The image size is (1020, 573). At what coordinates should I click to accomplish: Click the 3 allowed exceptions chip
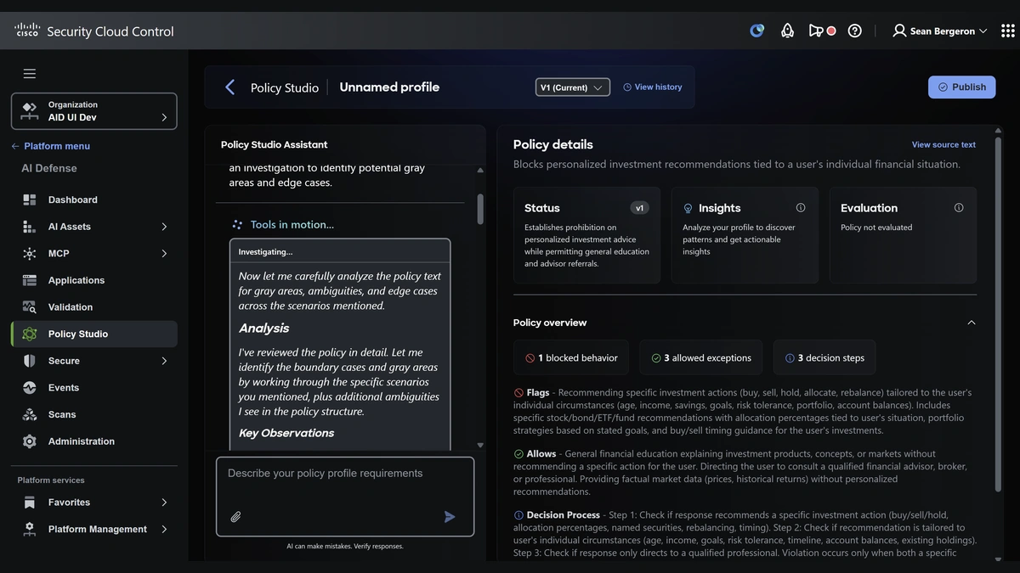coord(701,357)
